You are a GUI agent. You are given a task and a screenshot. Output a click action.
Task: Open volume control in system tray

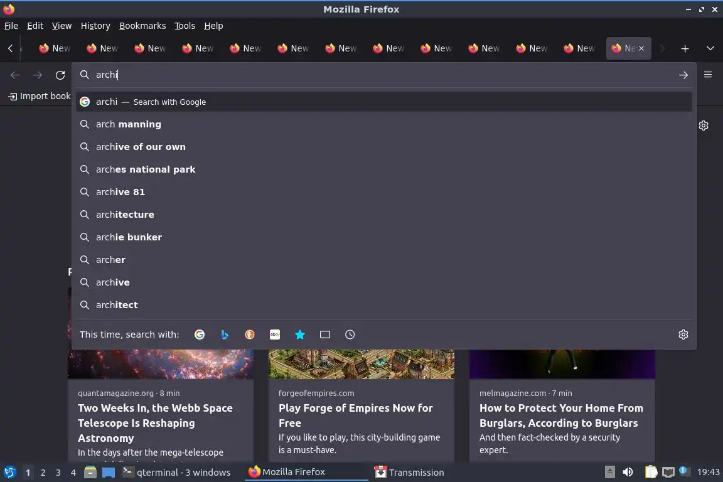[x=628, y=472]
